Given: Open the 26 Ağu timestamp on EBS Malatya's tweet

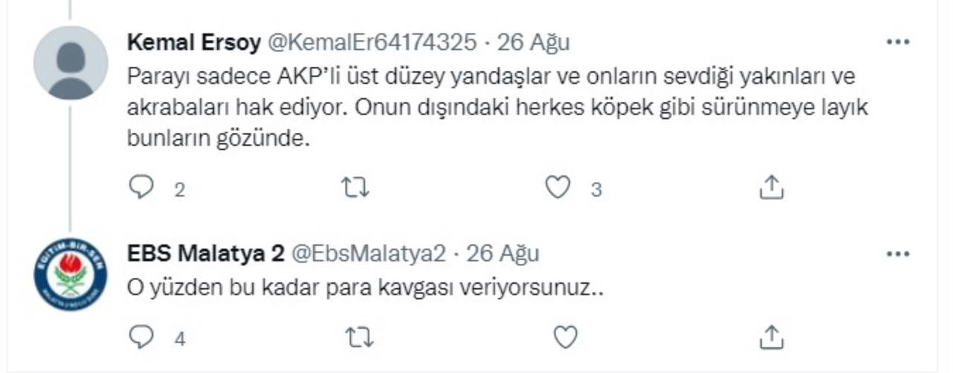Looking at the screenshot, I should [503, 254].
